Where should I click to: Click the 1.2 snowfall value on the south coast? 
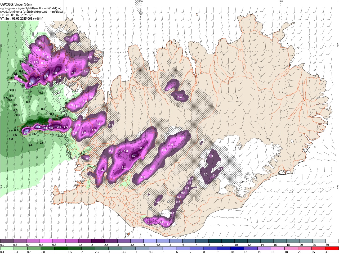point(166,225)
